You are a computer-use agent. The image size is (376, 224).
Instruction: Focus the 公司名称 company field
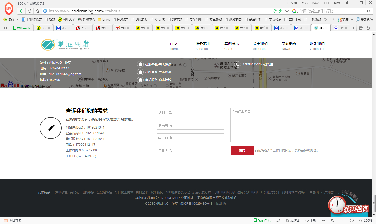point(190,151)
